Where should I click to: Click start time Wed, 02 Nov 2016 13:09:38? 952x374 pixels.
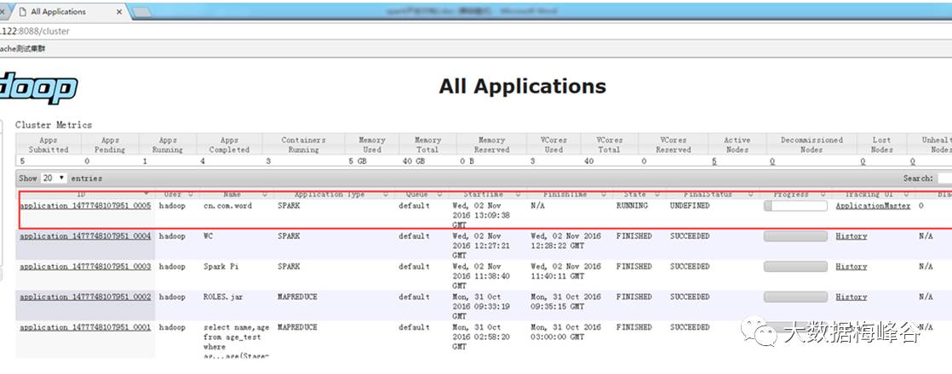tap(481, 215)
